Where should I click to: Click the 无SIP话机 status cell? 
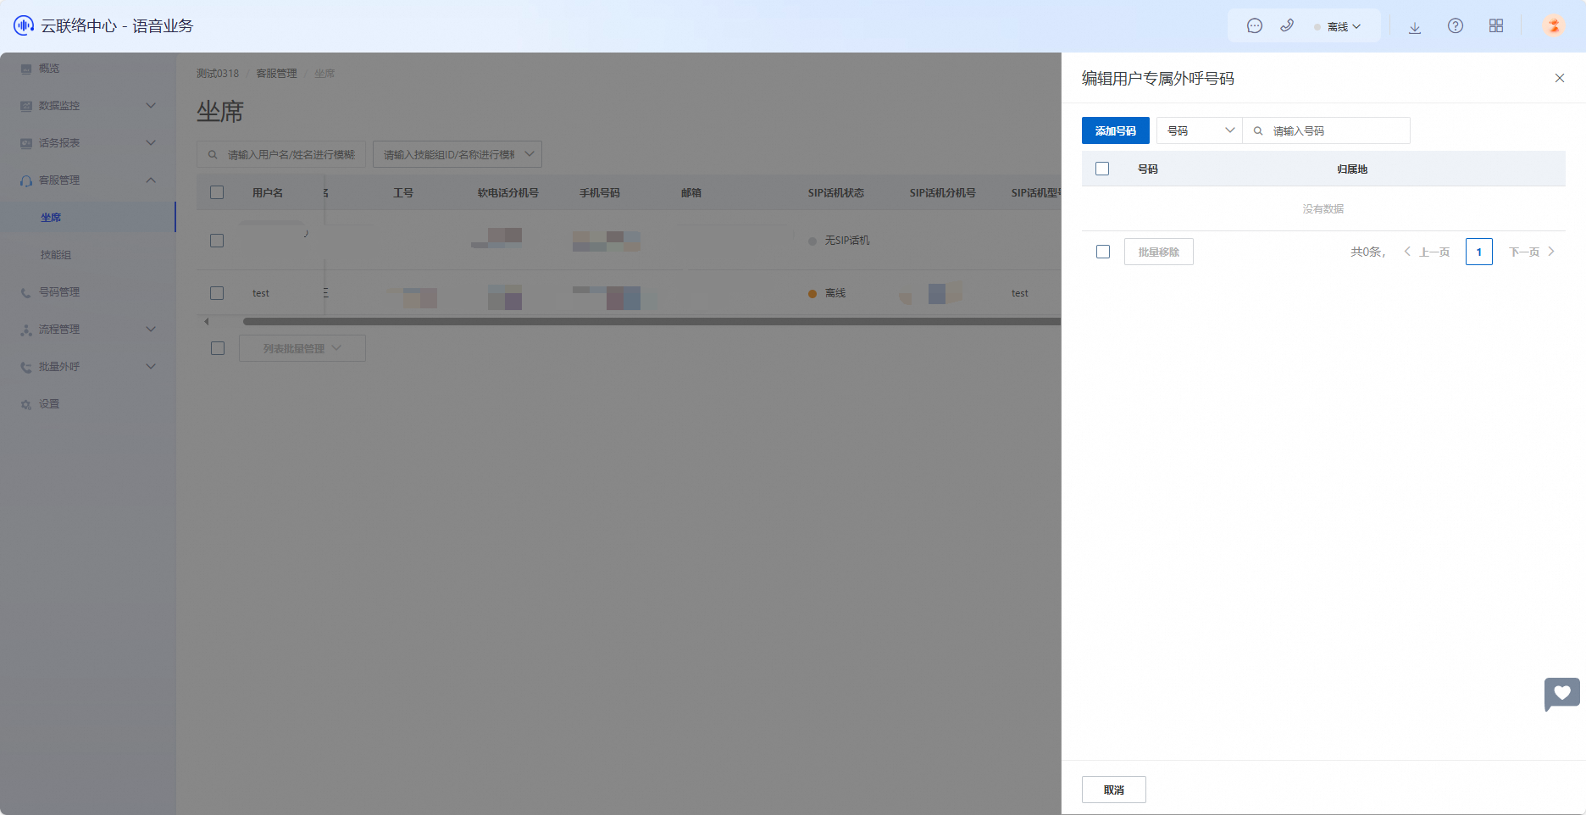(839, 241)
